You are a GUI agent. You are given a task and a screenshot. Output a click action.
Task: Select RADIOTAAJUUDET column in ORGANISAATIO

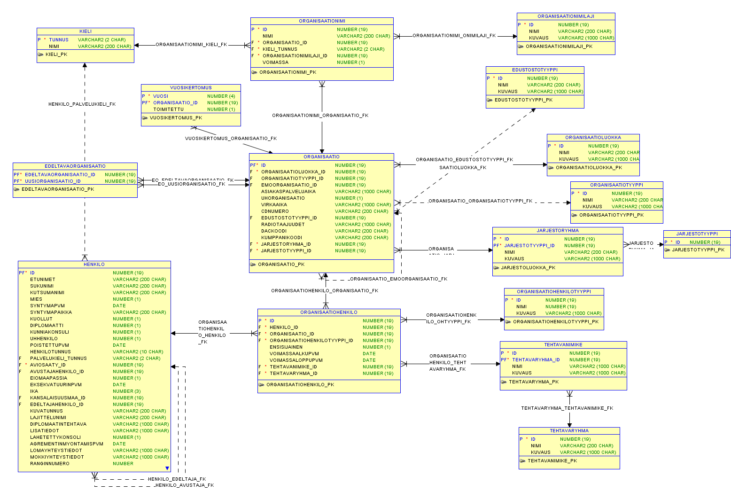(x=321, y=225)
